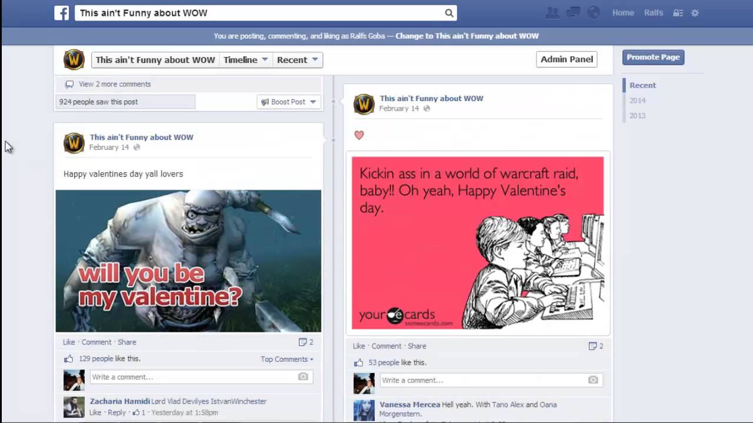Click comment count icon on ecard post
This screenshot has height=423, width=753.
point(592,346)
